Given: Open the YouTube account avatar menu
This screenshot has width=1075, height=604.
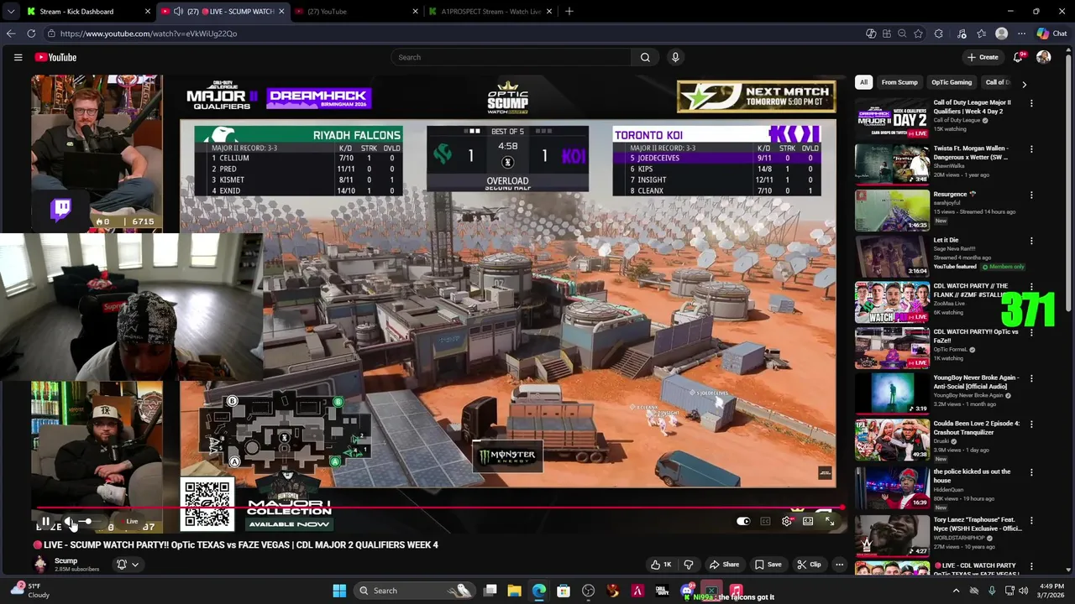Looking at the screenshot, I should click(1044, 57).
